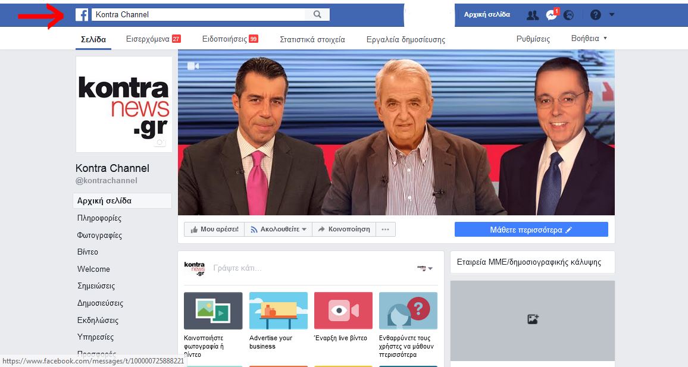Open Messenger messages icon

click(552, 14)
